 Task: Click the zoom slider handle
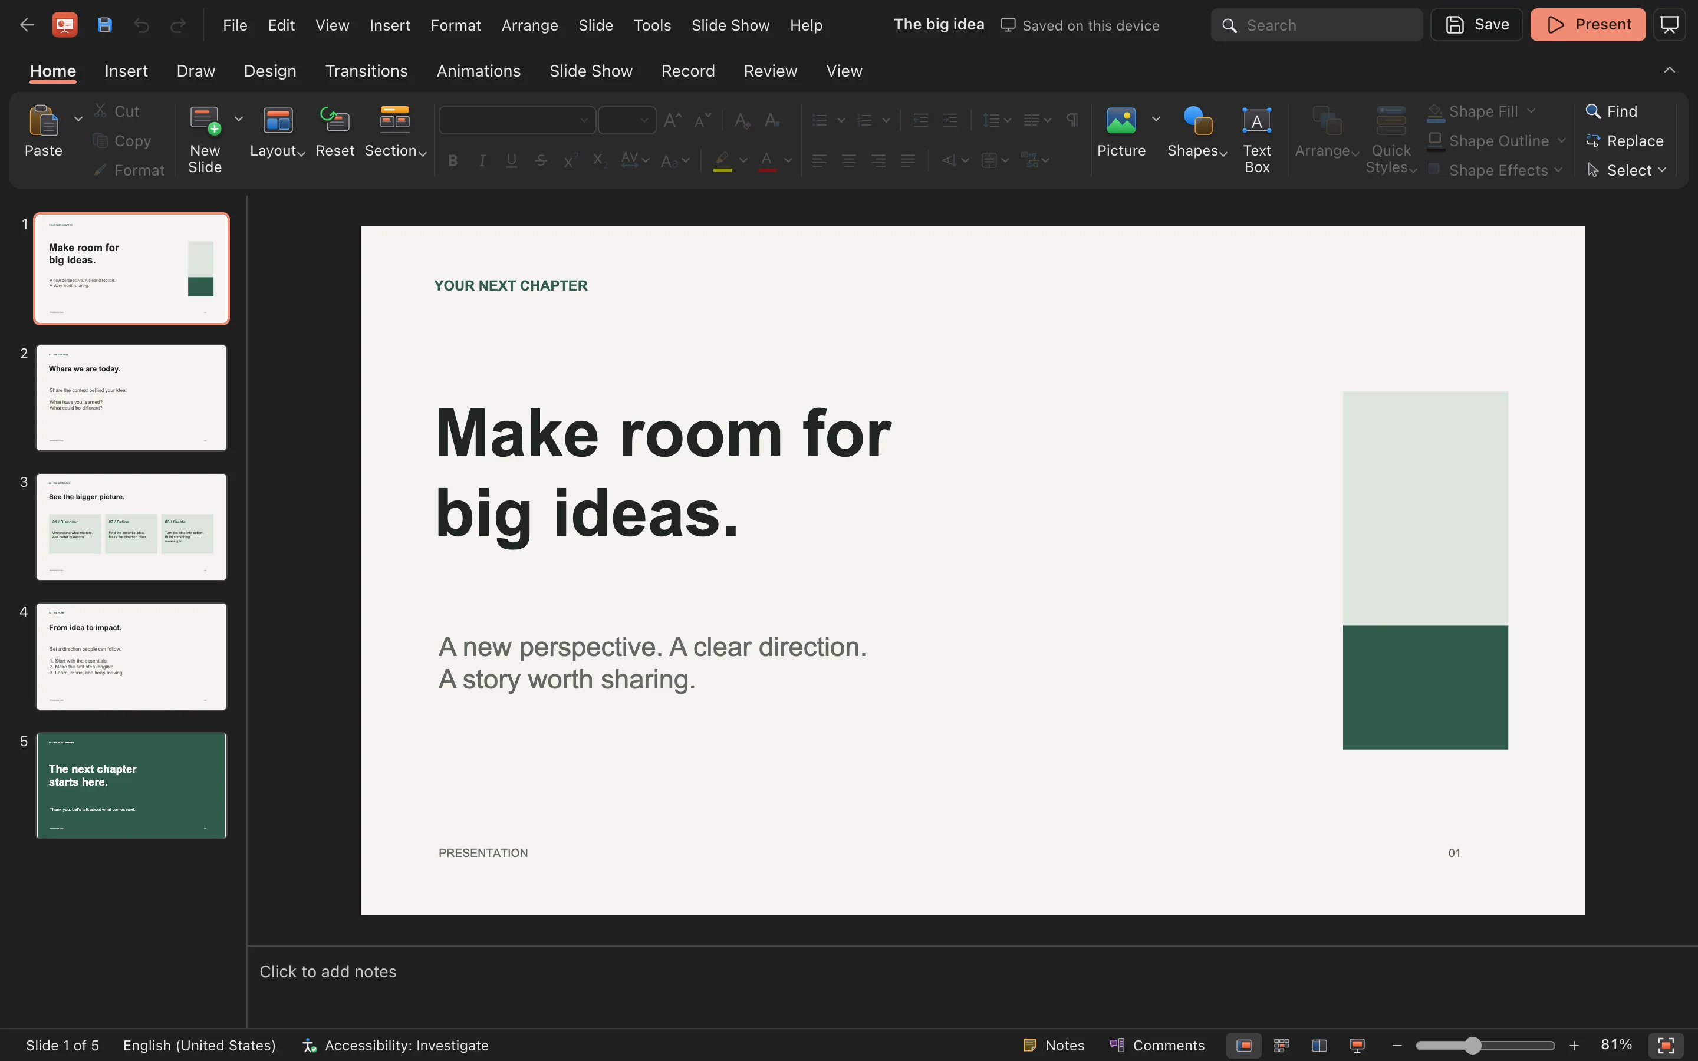point(1473,1046)
